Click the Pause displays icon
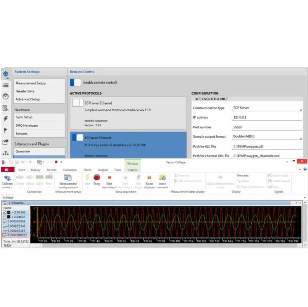308x307 pixels. click(x=149, y=177)
